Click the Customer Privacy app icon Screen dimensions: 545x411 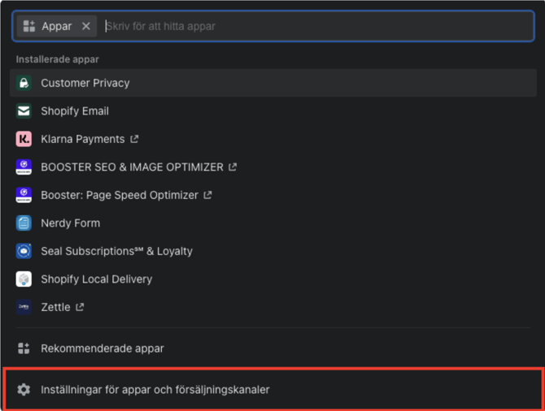point(24,83)
